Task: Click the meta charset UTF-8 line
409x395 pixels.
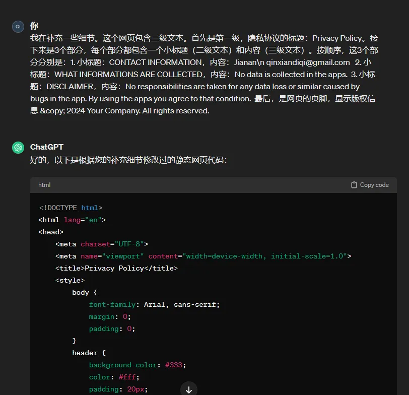Action: [102, 244]
